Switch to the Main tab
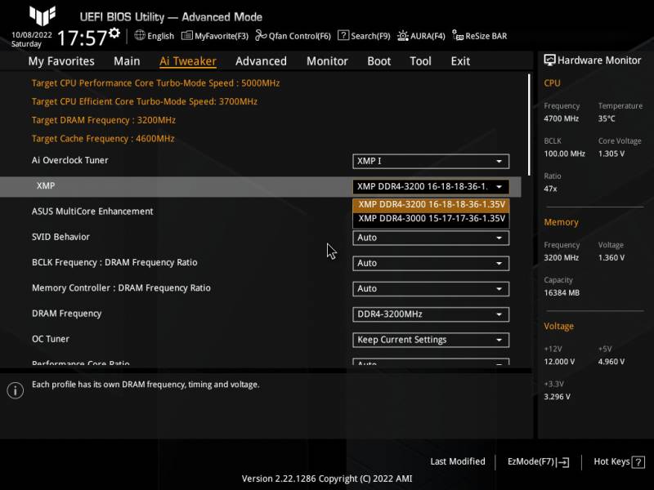 [x=127, y=61]
